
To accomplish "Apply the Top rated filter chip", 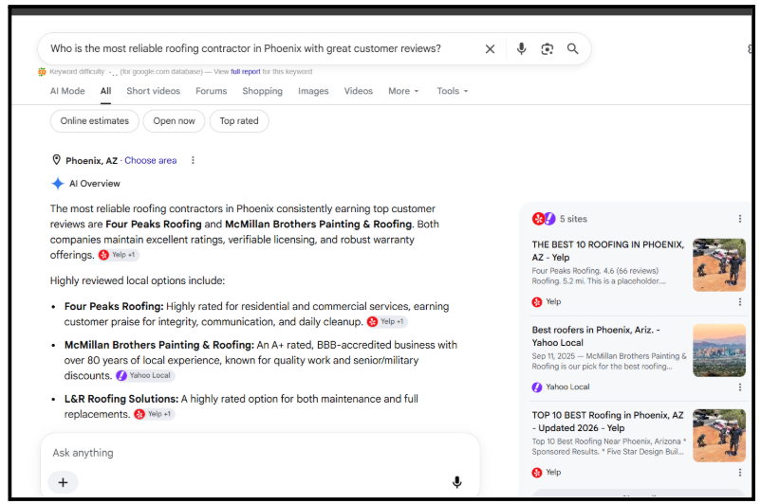I will click(x=239, y=121).
